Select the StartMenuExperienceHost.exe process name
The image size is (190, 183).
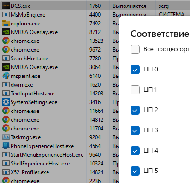[x=47, y=155]
